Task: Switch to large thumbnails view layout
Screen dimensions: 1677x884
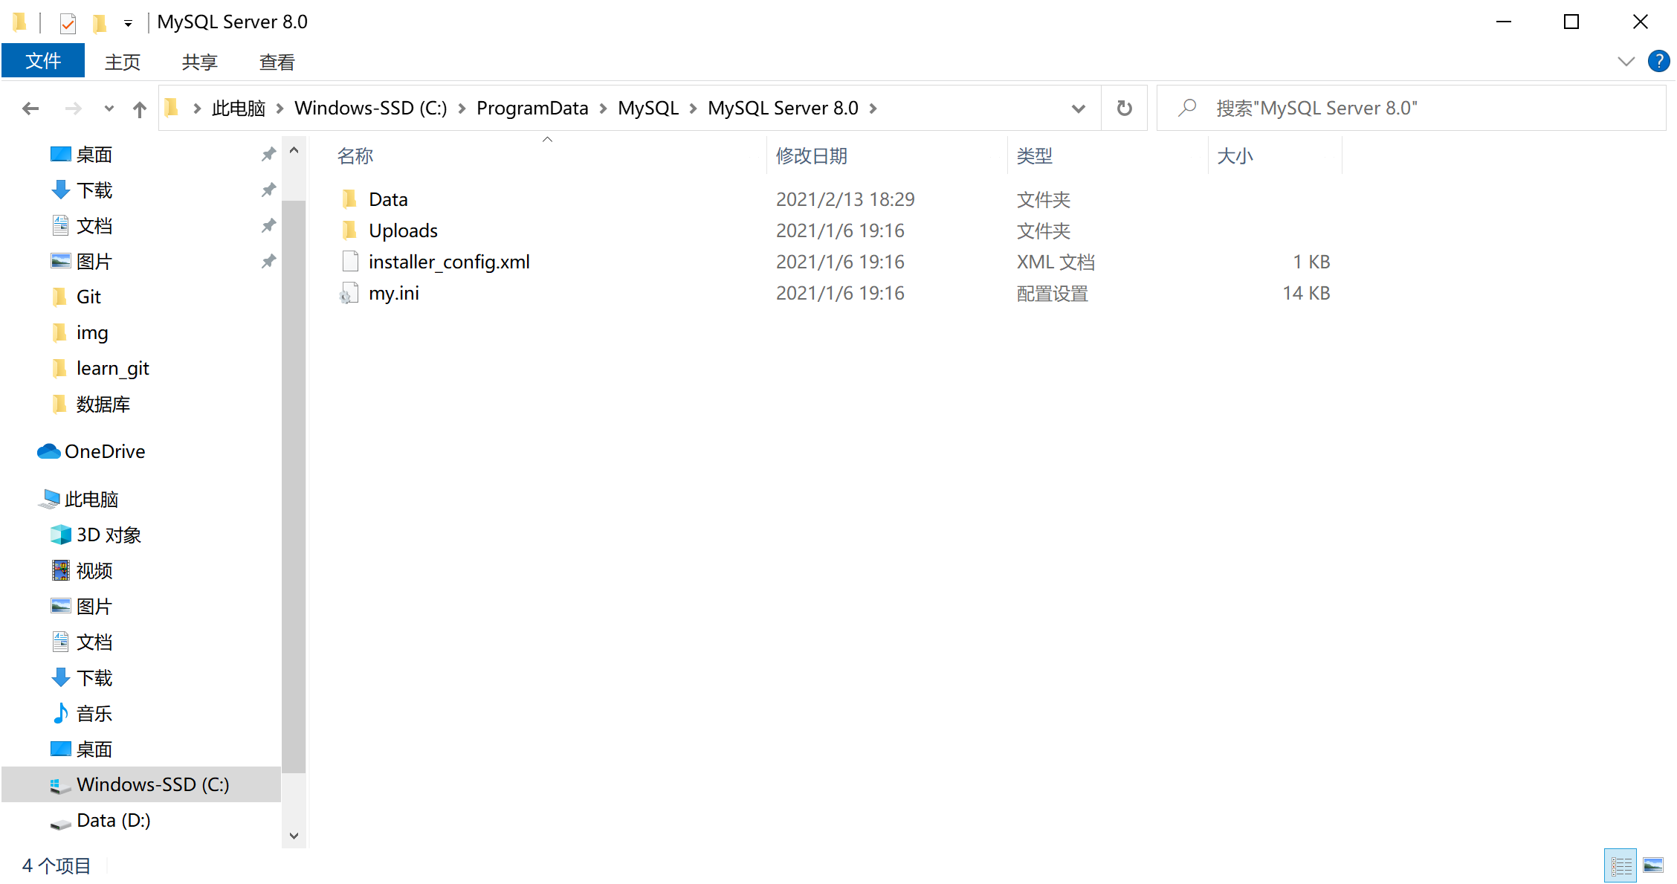Action: click(1653, 865)
